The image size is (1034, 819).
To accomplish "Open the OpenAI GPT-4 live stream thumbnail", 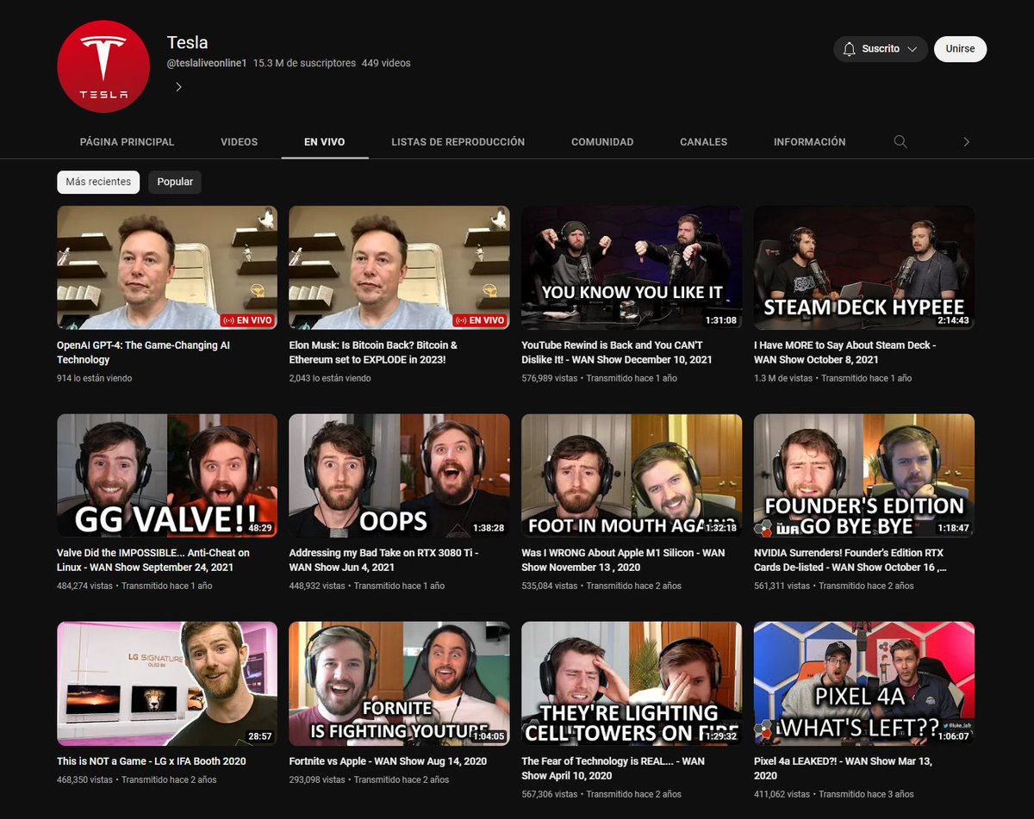I will [167, 268].
